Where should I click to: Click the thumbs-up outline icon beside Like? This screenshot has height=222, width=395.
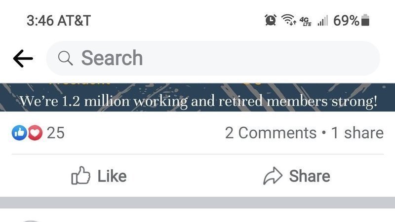pos(80,176)
